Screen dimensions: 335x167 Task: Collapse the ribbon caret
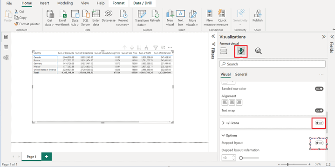(334, 30)
